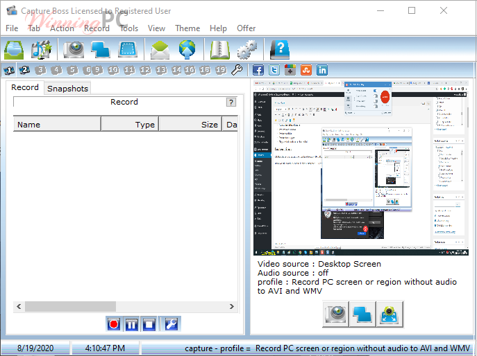The height and width of the screenshot is (356, 477).
Task: Select profile number 12 icon
Action: click(145, 71)
